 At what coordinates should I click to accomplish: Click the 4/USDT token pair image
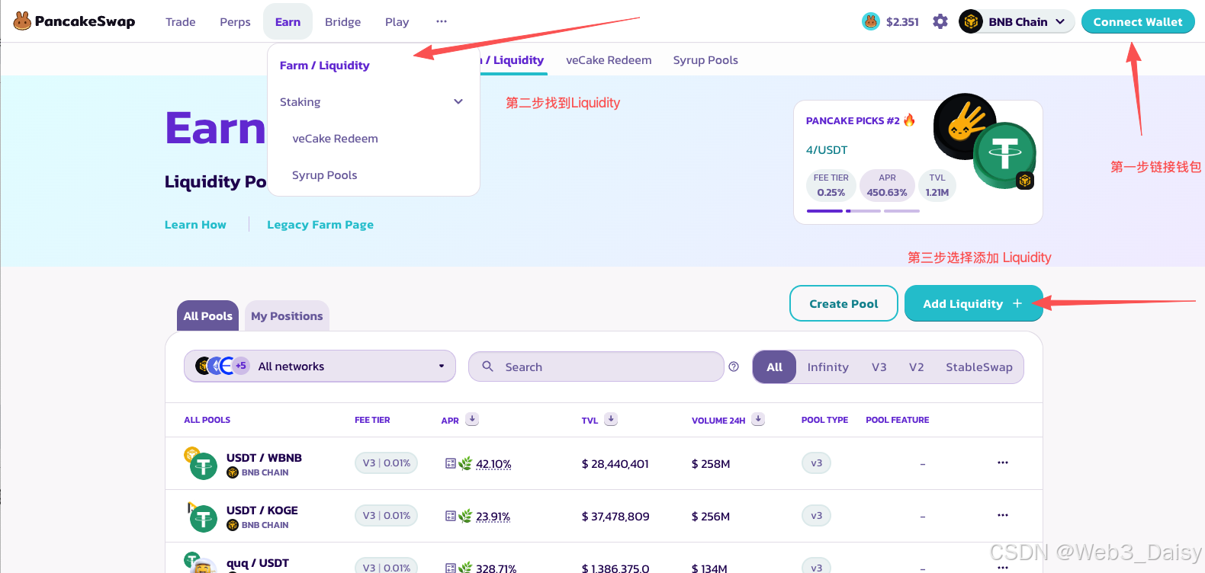coord(985,142)
